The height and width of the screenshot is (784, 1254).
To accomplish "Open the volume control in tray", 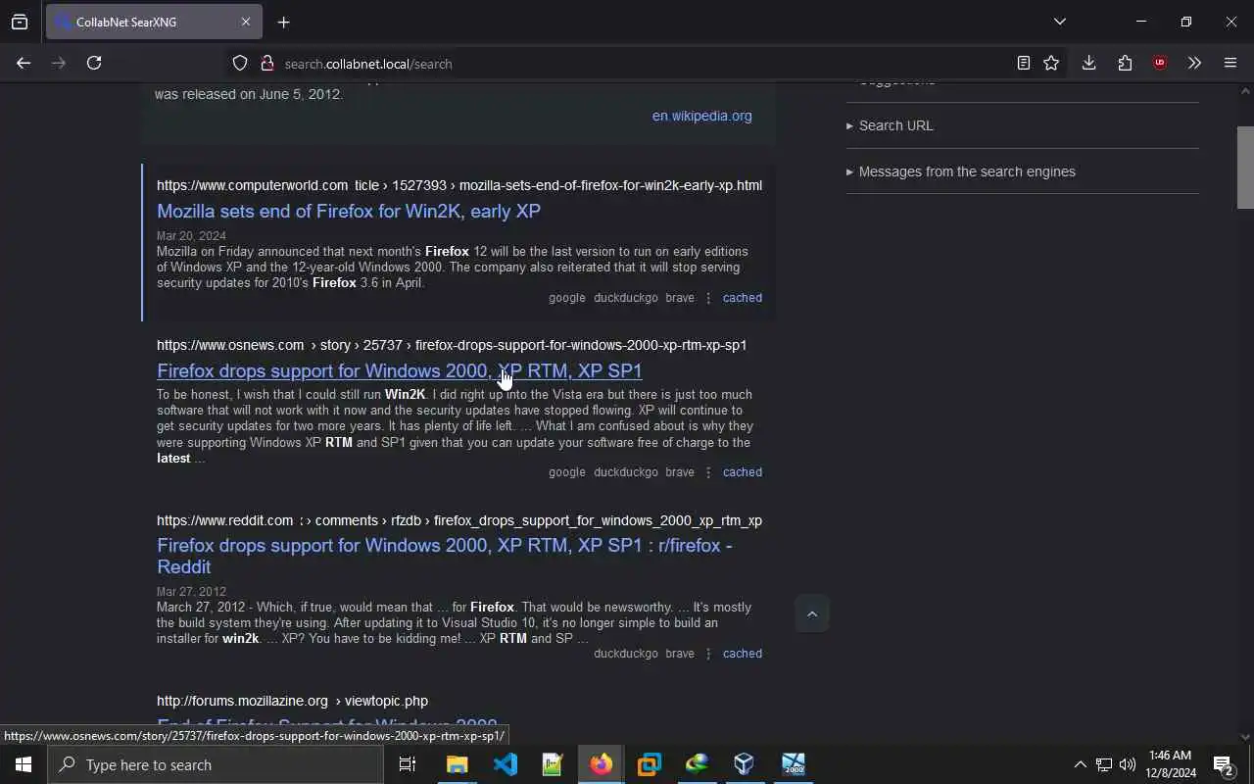I will [1128, 764].
